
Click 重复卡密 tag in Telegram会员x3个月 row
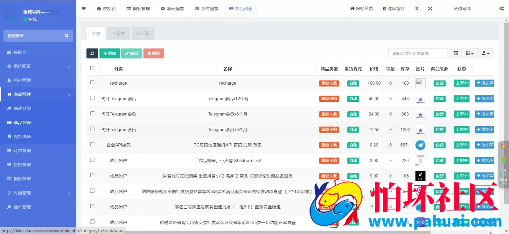click(329, 130)
